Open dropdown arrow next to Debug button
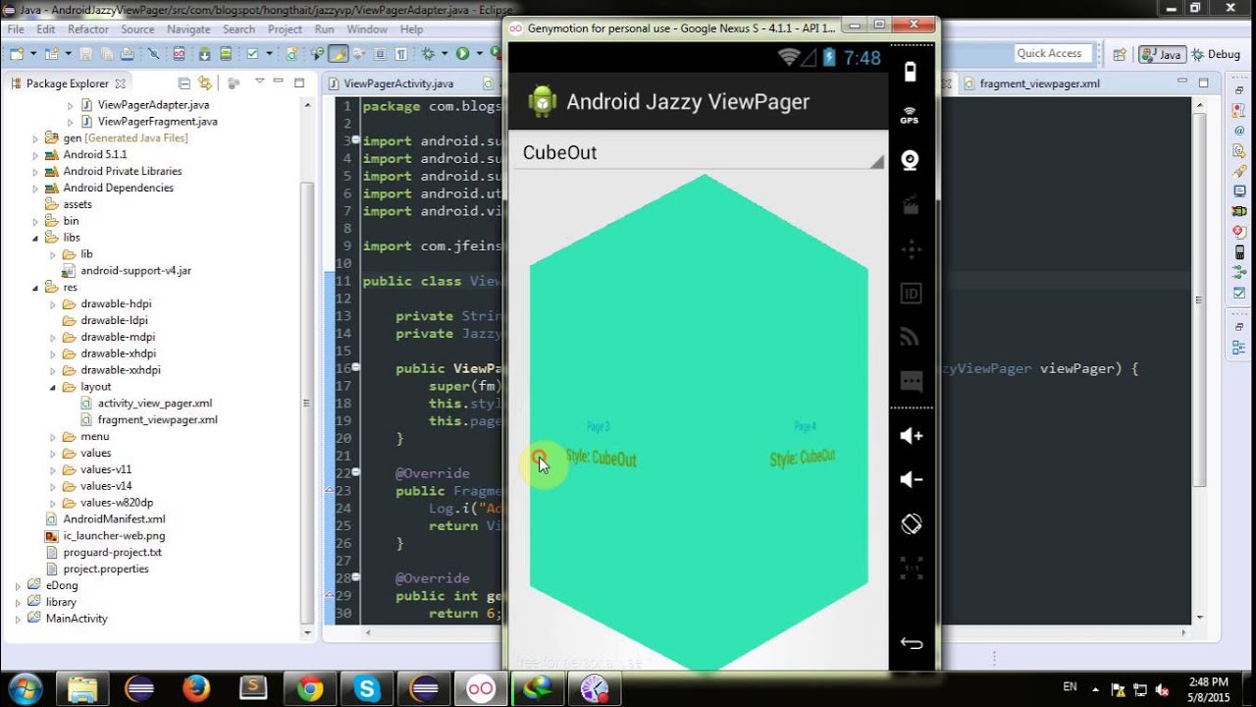Viewport: 1256px width, 707px height. [445, 54]
